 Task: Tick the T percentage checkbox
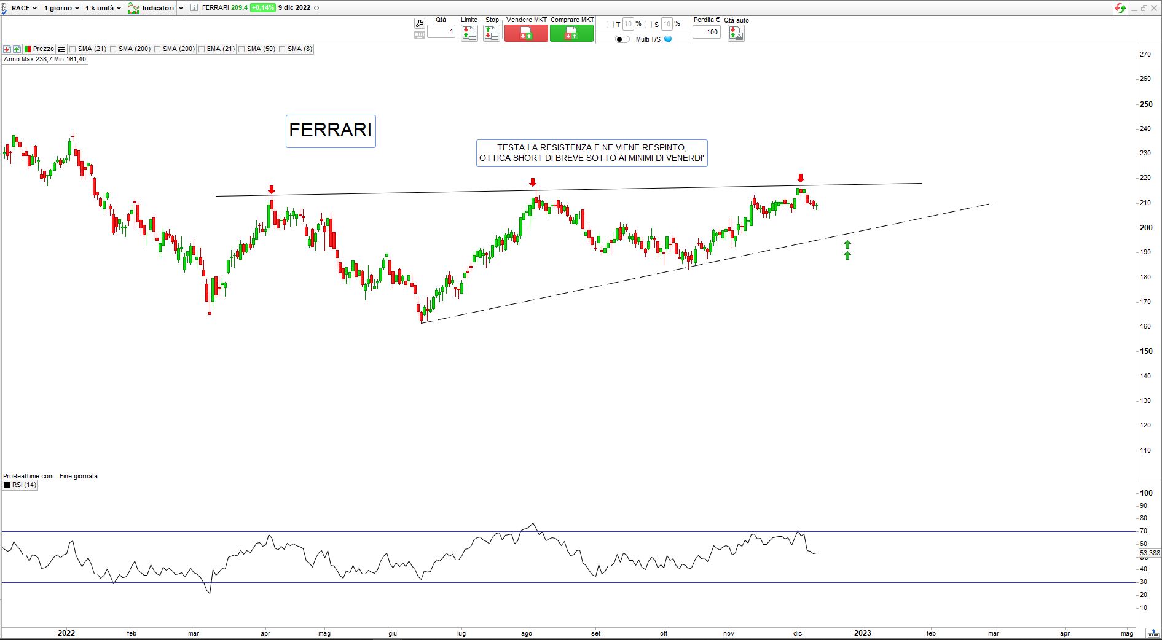610,25
